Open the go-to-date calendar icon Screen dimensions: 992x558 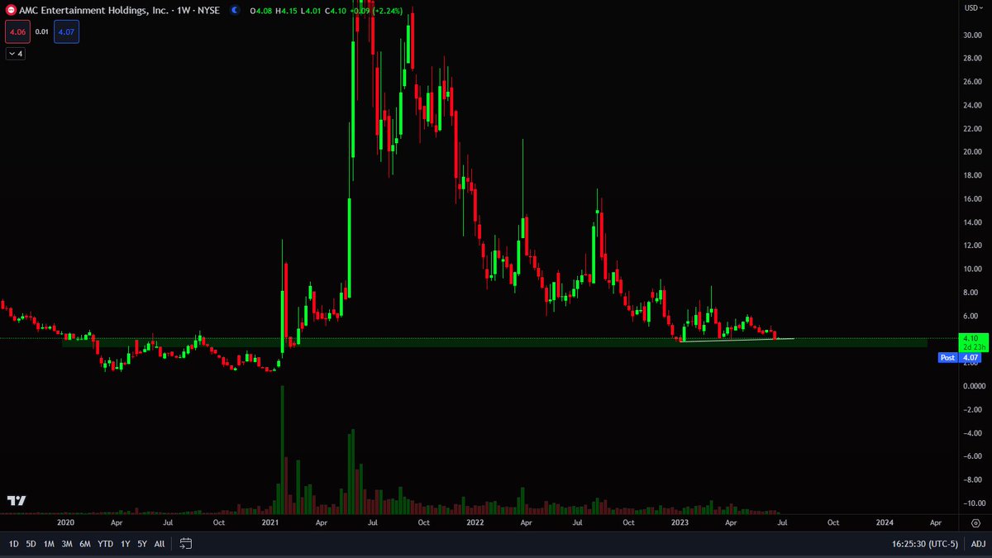pyautogui.click(x=186, y=544)
